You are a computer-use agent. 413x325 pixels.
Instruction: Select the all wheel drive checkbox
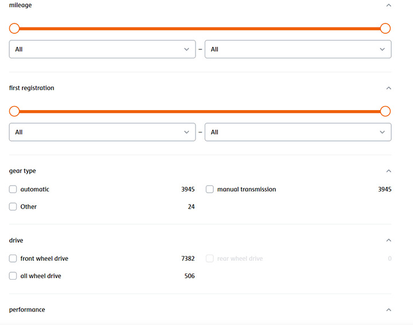click(13, 276)
